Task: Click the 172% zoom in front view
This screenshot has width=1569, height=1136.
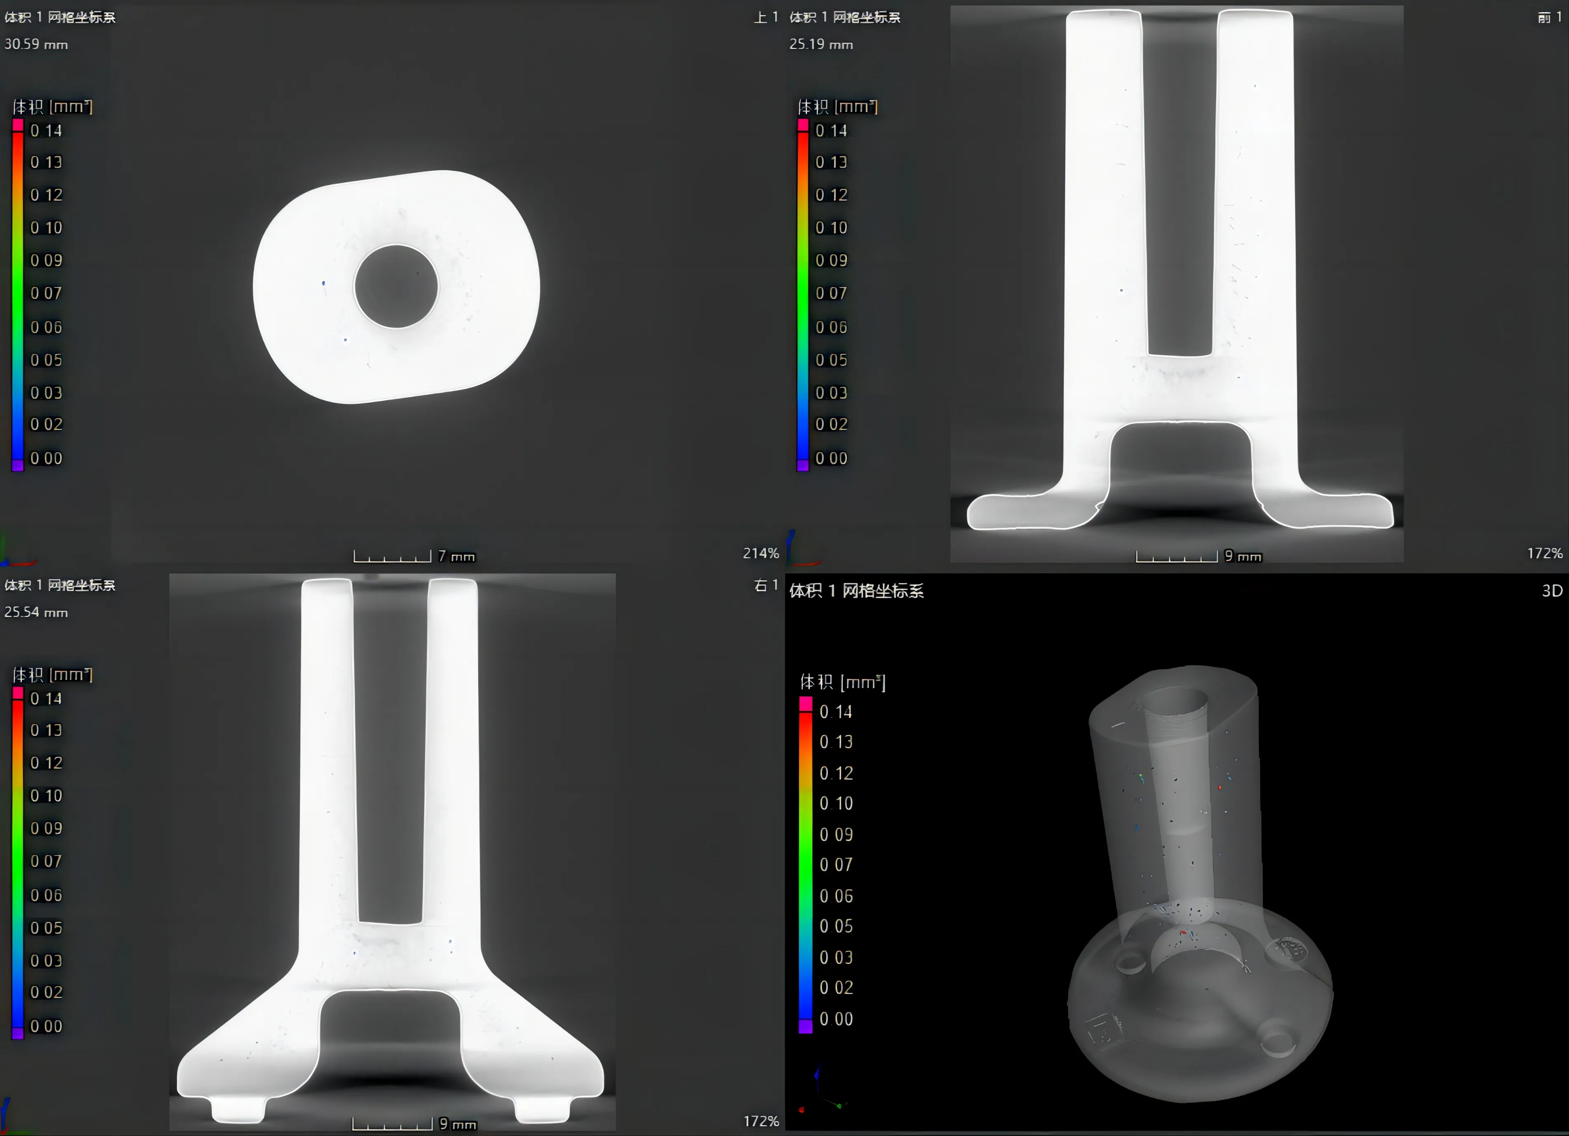Action: (1544, 553)
